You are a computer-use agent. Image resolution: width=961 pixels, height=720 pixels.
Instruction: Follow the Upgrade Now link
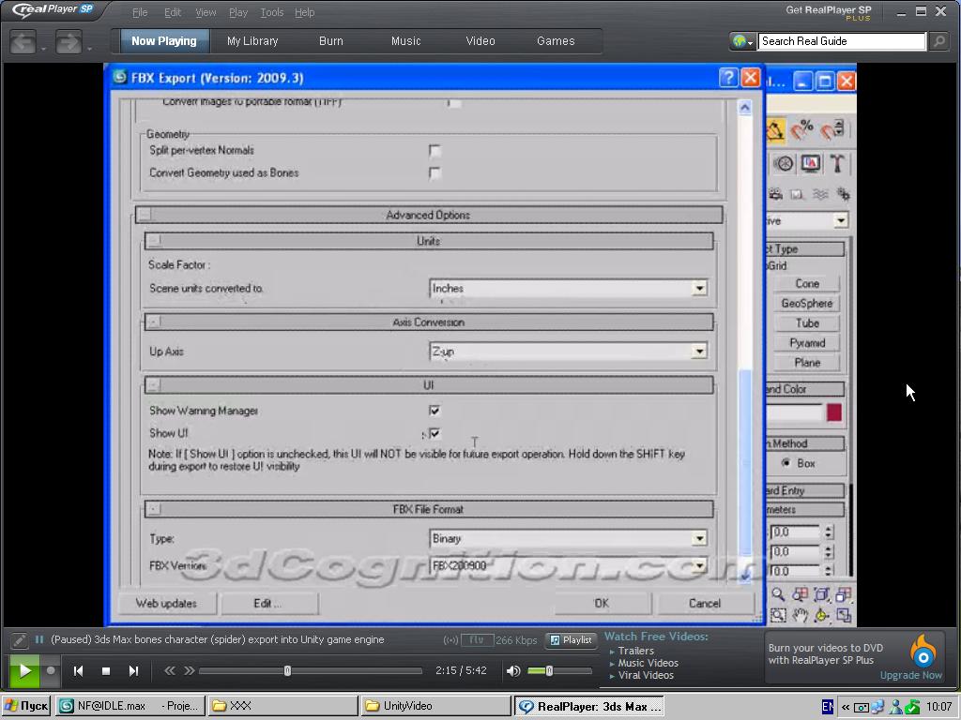click(x=910, y=675)
